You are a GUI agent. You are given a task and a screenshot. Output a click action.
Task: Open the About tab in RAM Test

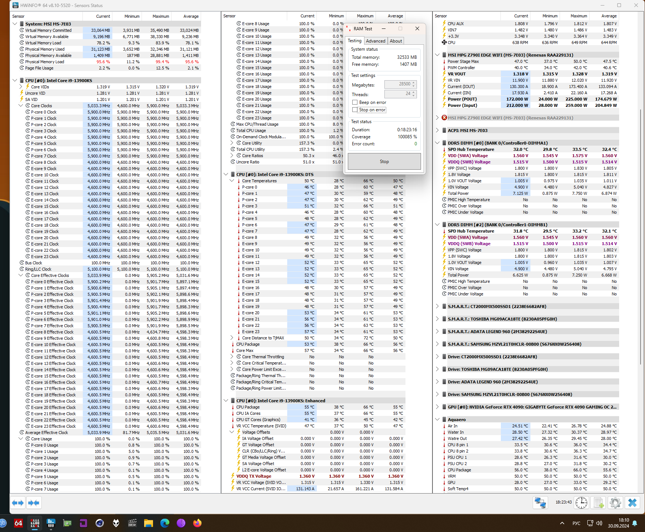(396, 41)
